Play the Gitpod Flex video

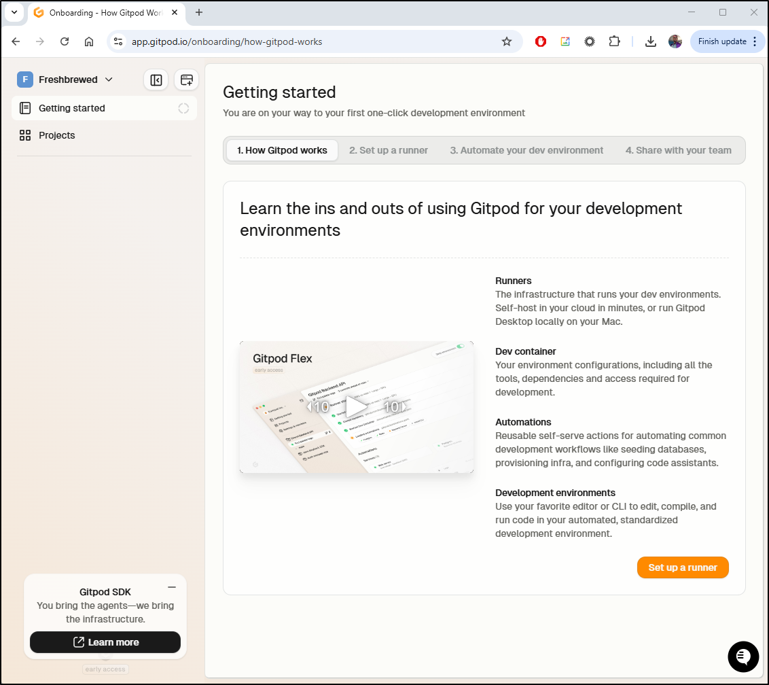pyautogui.click(x=356, y=407)
